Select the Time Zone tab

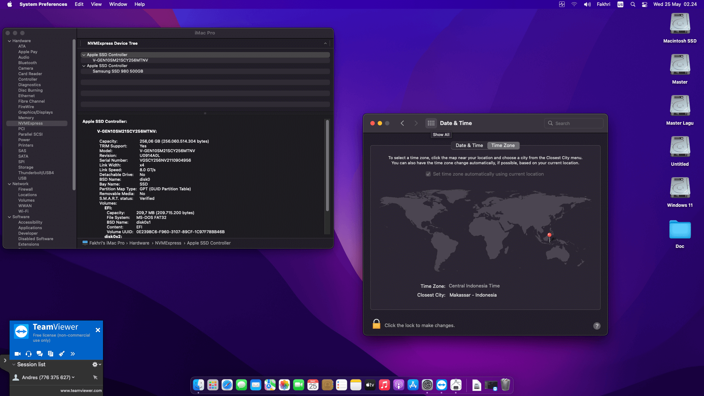click(x=503, y=146)
